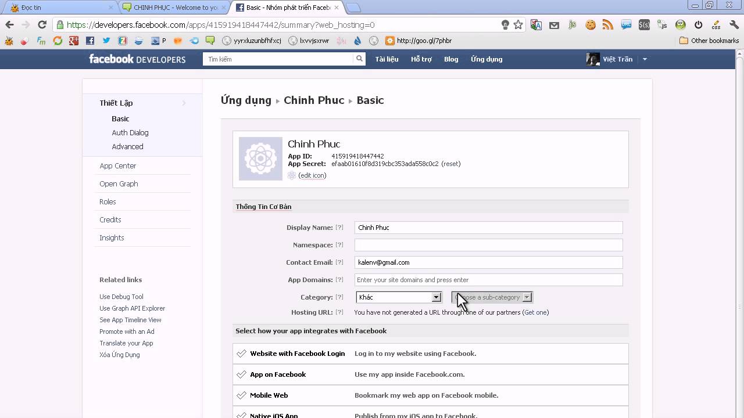This screenshot has height=418, width=744.
Task: Click the facebook DEVELOPERS logo
Action: tap(137, 59)
